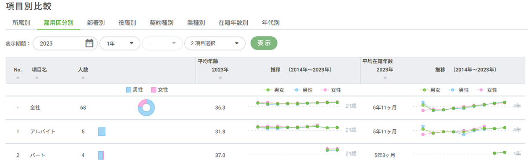The height and width of the screenshot is (167, 528).
Task: Open the 2項目選択 dropdown
Action: point(215,43)
